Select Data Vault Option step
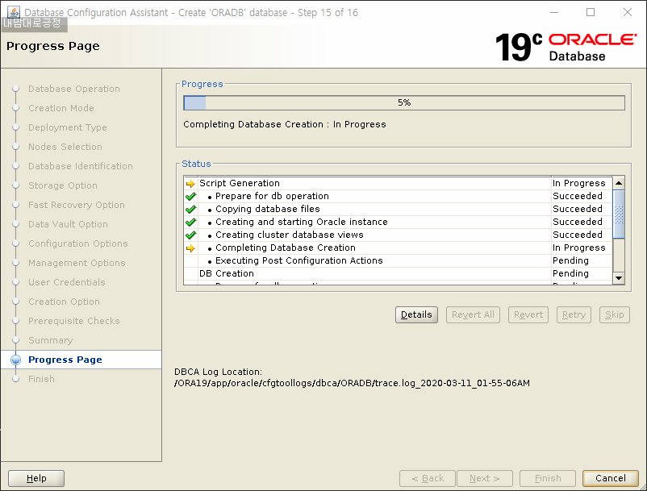This screenshot has height=491, width=647. (68, 224)
